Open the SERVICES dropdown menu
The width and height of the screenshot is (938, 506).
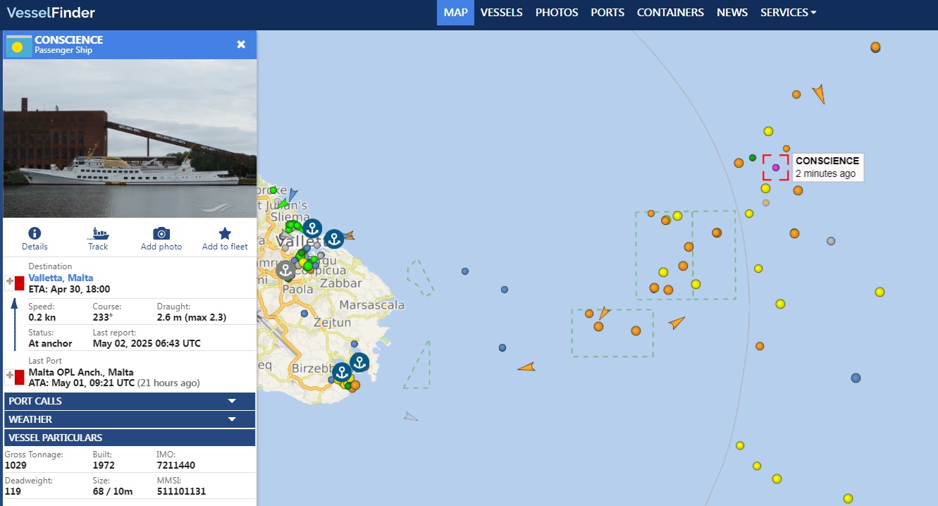788,13
